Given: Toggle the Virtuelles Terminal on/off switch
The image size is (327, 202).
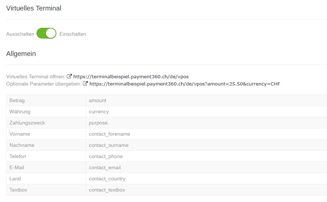Looking at the screenshot, I should (47, 34).
